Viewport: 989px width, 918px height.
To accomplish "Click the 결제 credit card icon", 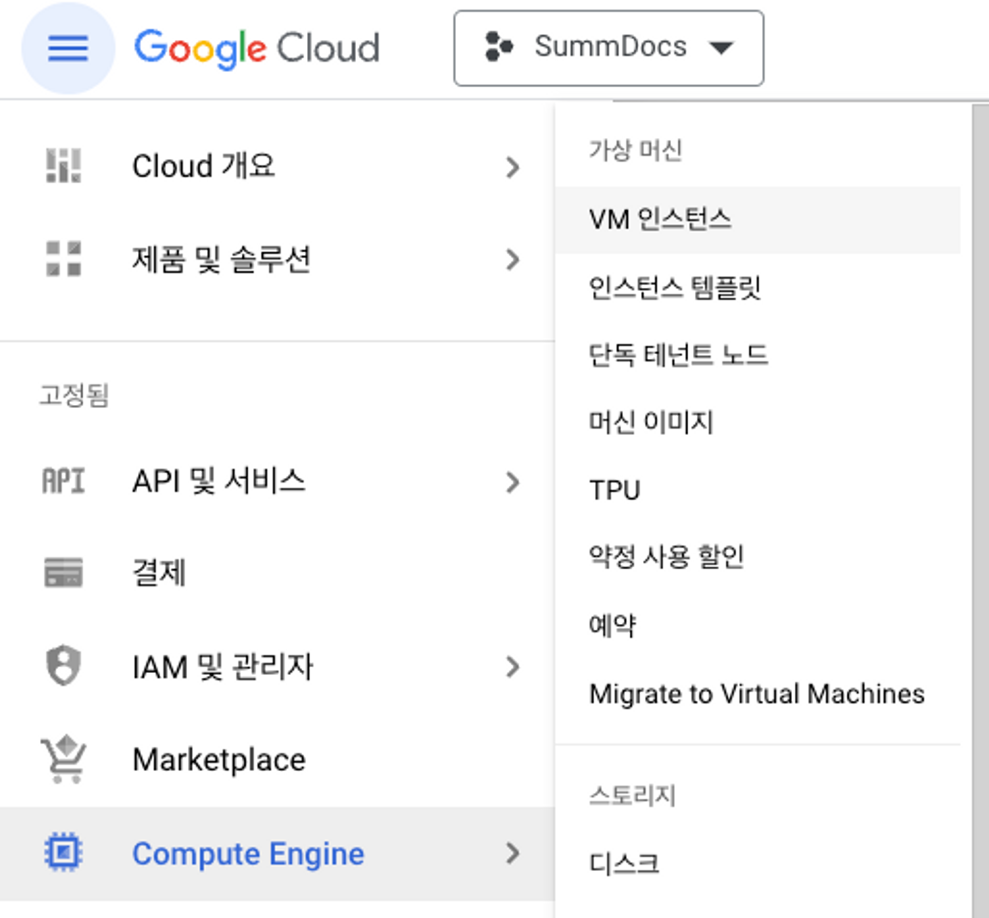I will pyautogui.click(x=63, y=572).
